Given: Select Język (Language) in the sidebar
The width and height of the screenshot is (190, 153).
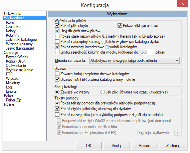Looking at the screenshot, I should [20, 48].
